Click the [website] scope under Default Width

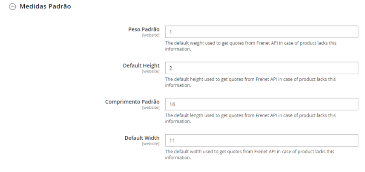[151, 143]
